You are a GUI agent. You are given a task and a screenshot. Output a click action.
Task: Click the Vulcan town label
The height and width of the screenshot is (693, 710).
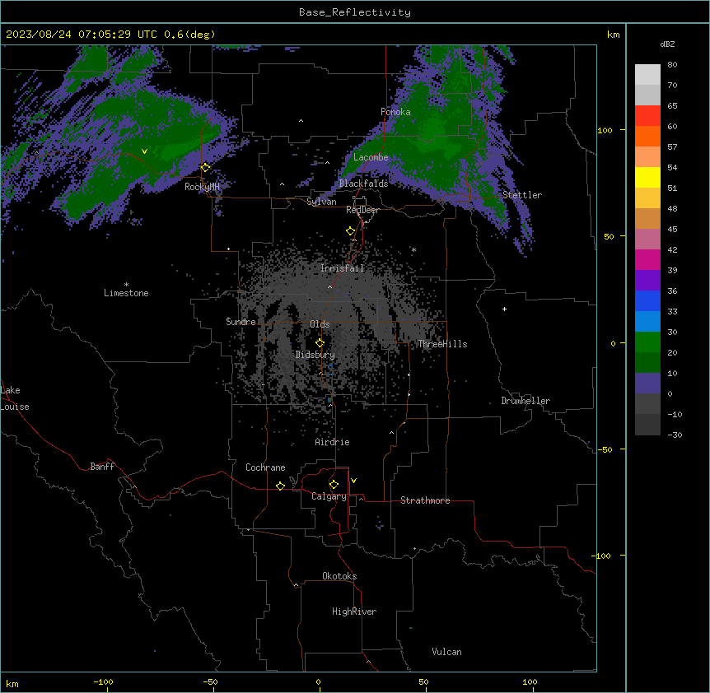coord(447,652)
